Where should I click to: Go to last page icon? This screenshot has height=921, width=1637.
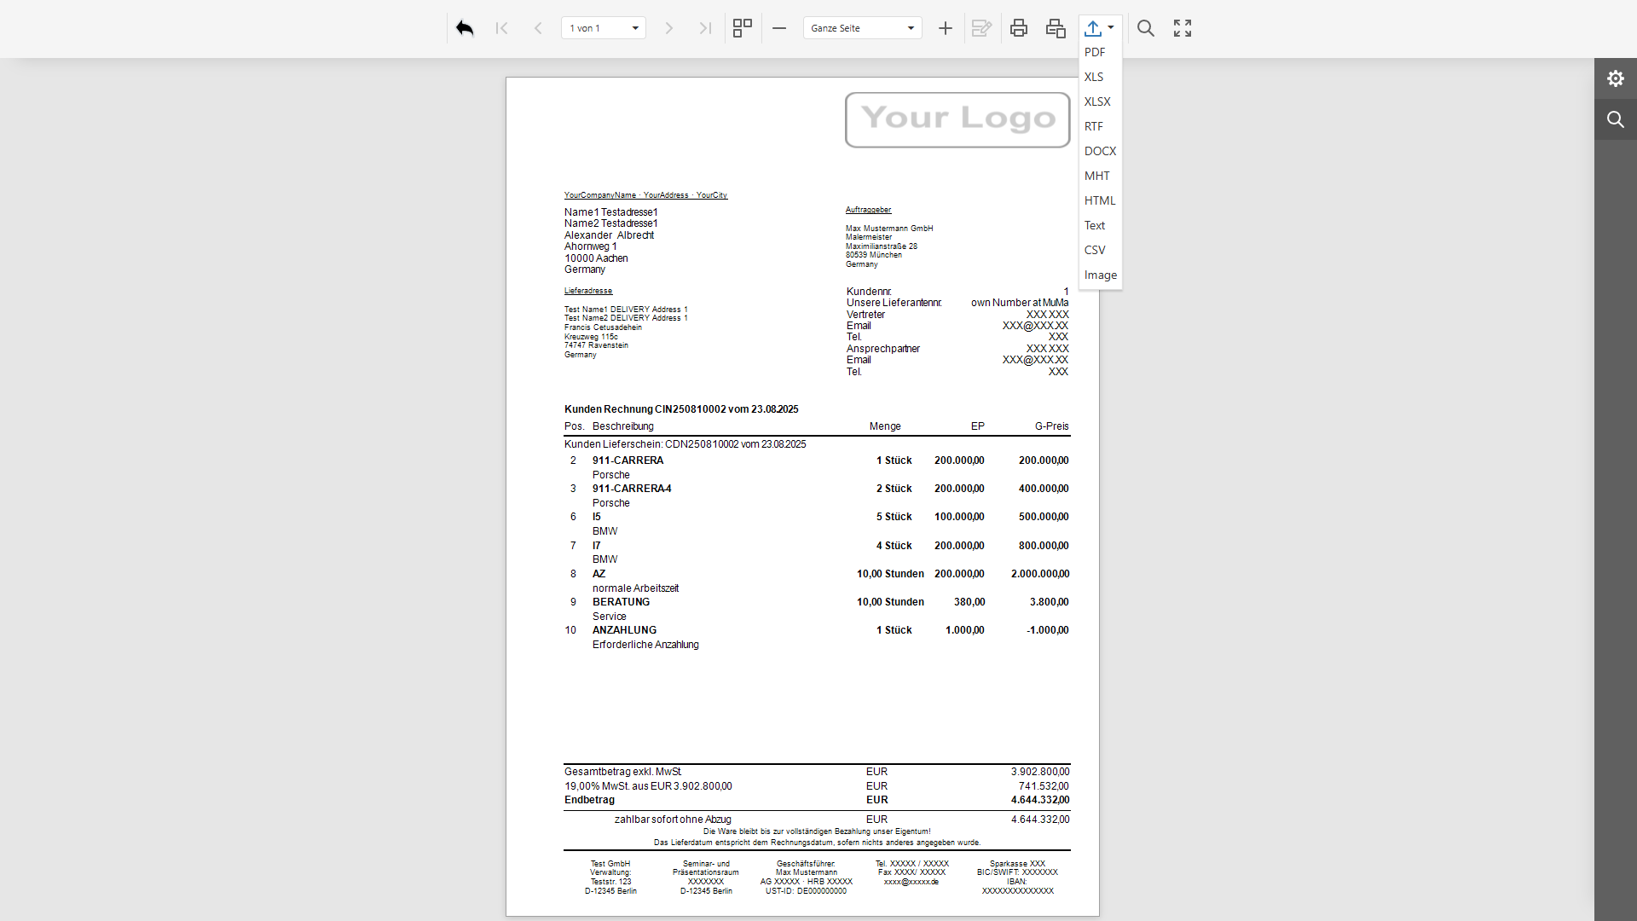tap(705, 28)
